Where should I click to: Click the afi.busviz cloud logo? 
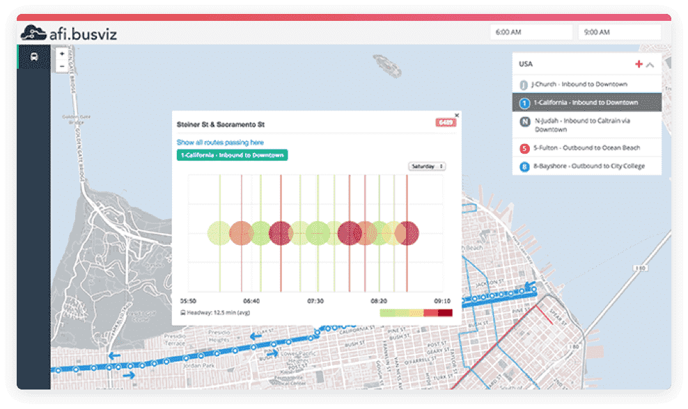tap(33, 32)
